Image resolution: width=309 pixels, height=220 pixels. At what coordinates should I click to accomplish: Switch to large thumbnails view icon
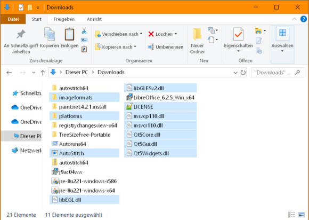302,215
